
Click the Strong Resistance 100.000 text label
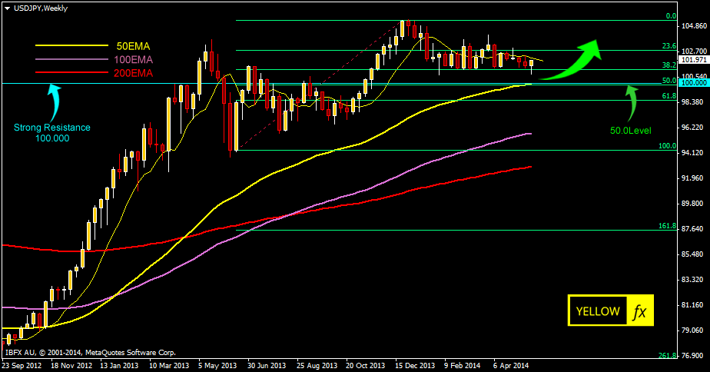click(x=51, y=132)
